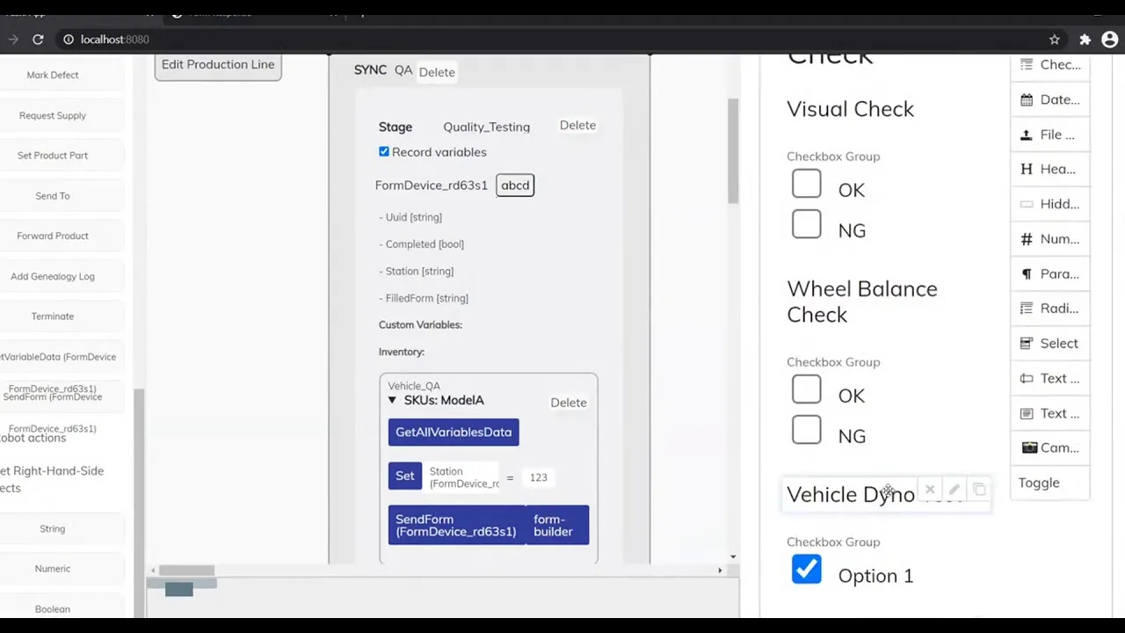
Task: Add a Date field from palette
Action: tap(1050, 99)
